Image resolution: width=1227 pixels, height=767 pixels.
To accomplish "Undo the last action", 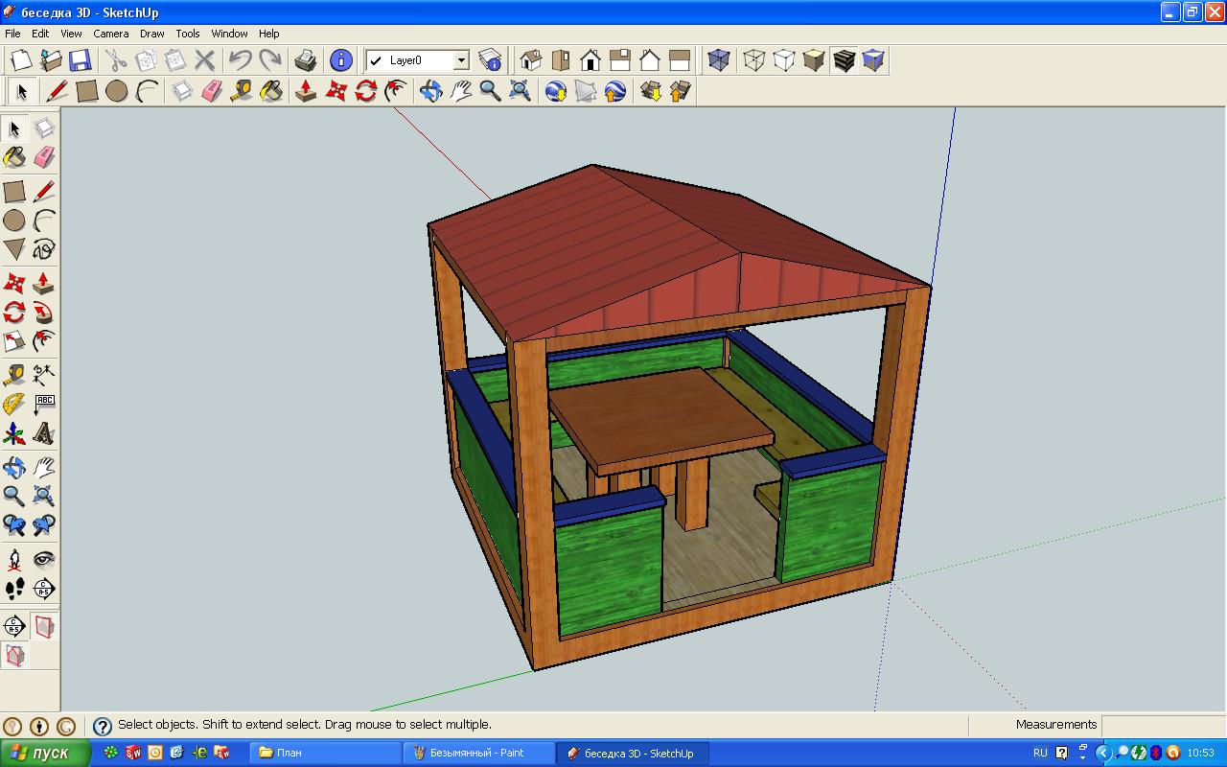I will click(x=240, y=60).
